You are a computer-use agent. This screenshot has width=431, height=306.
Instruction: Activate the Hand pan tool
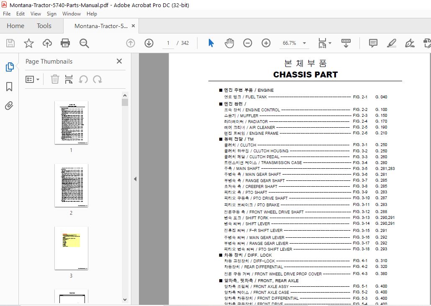[x=229, y=43]
